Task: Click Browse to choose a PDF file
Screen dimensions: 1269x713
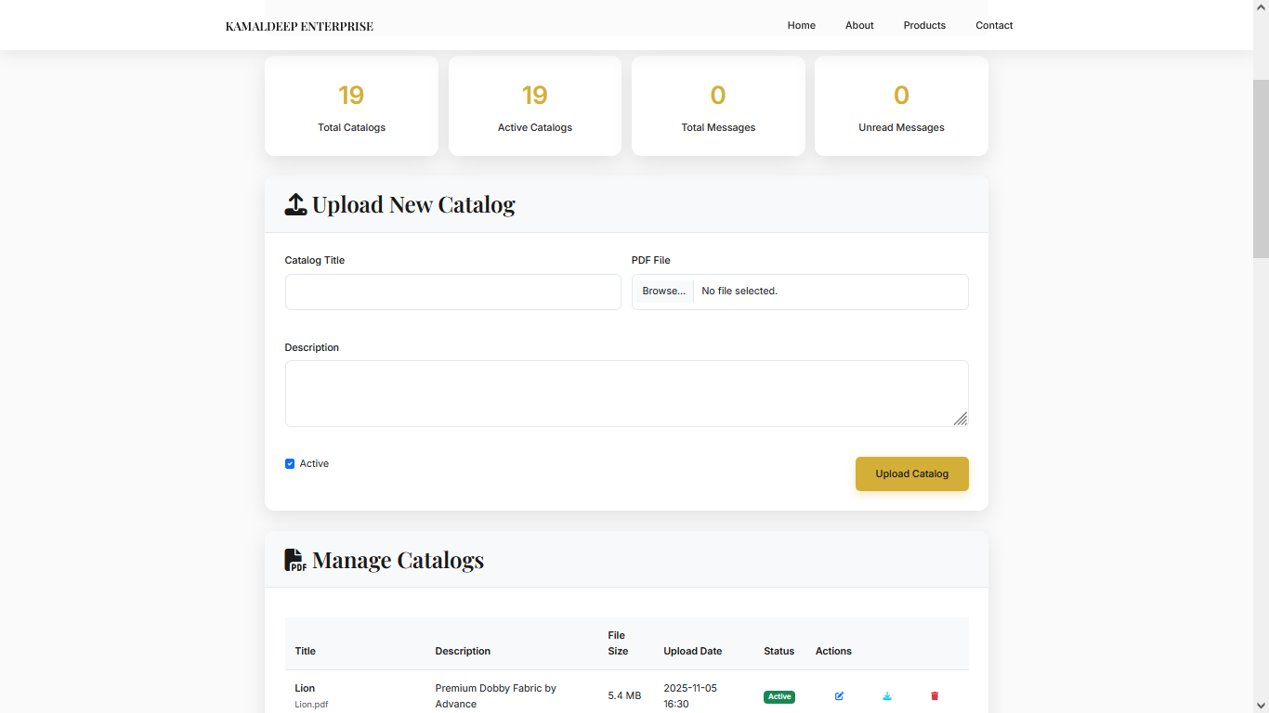Action: click(663, 292)
